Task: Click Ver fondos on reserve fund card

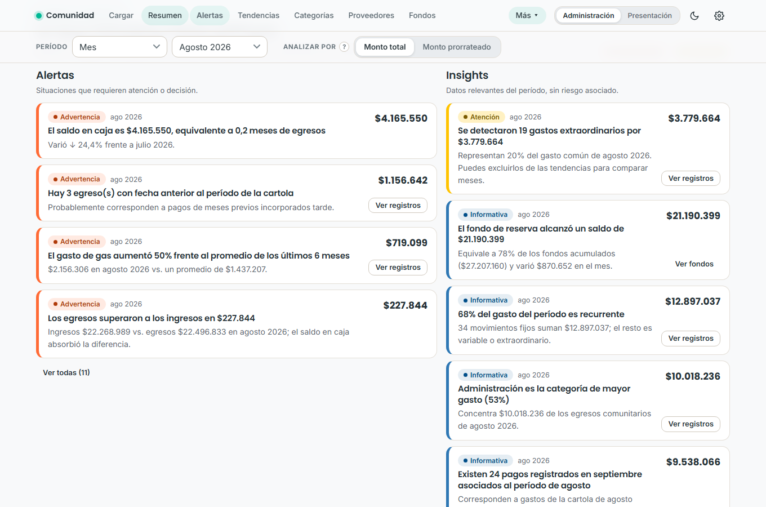Action: pyautogui.click(x=694, y=264)
